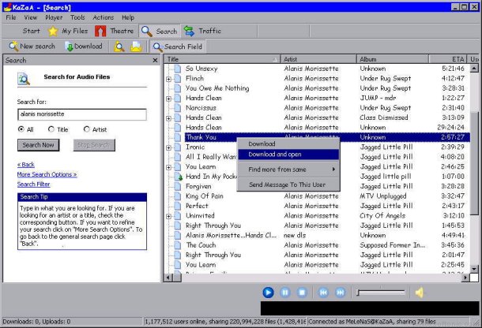Viewport: 482px width, 328px height.
Task: Sort results by the Artist column
Action: (x=318, y=59)
